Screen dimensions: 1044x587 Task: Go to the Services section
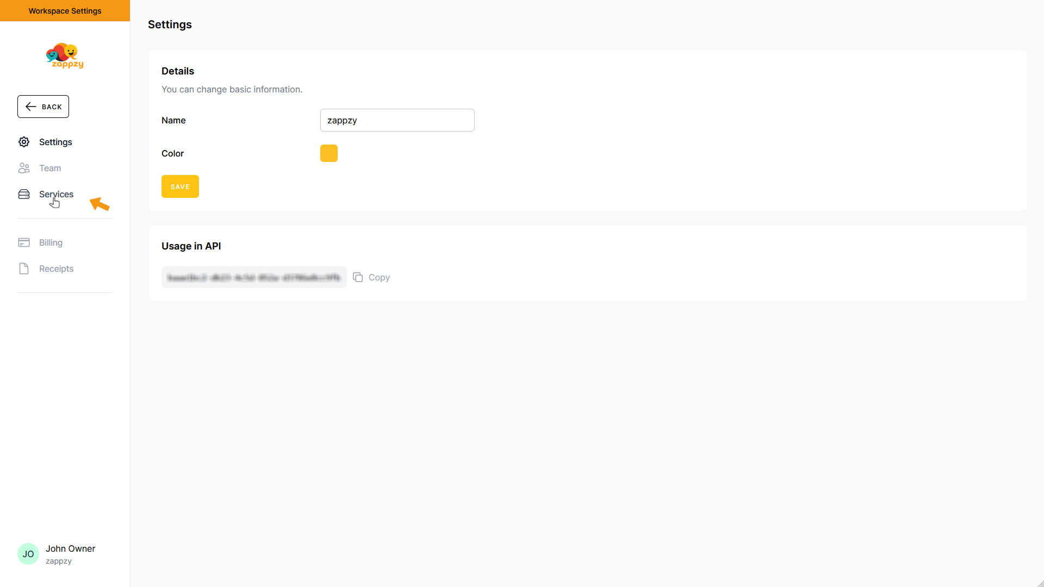tap(56, 194)
